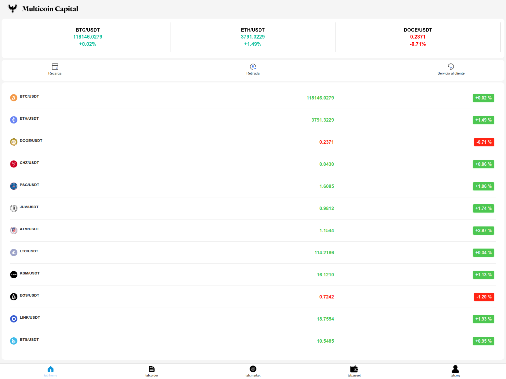The image size is (506, 379).
Task: Open the Servicio al cliente support icon
Action: (451, 66)
